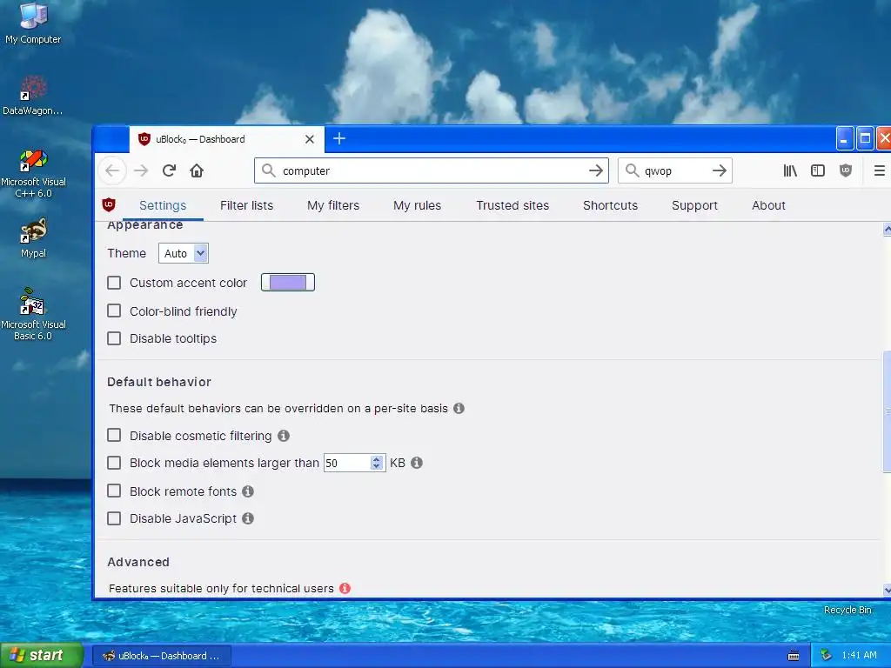Launch the Mypal browser desktop icon
891x668 pixels.
(x=33, y=237)
